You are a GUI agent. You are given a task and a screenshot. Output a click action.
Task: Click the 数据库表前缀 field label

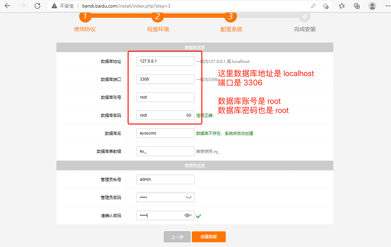(109, 151)
